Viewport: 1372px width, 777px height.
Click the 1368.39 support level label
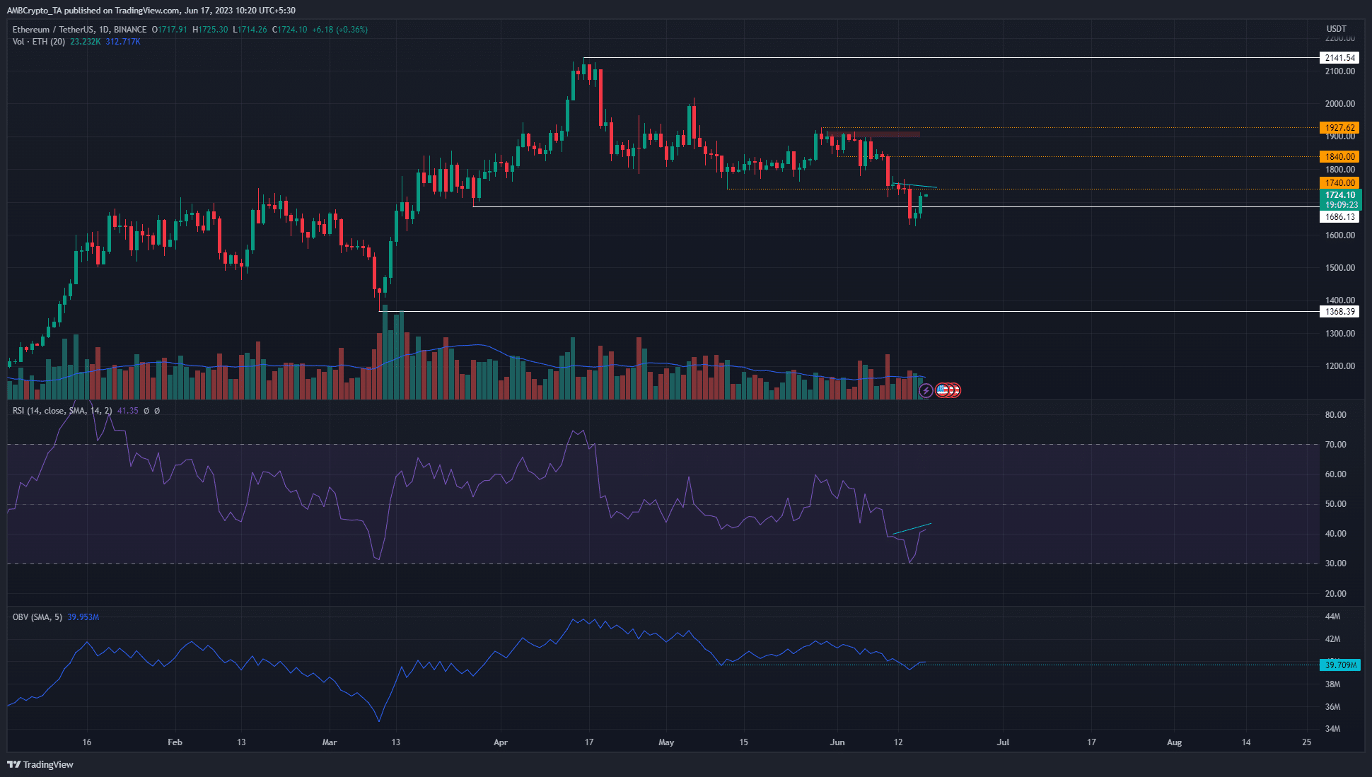tap(1339, 312)
